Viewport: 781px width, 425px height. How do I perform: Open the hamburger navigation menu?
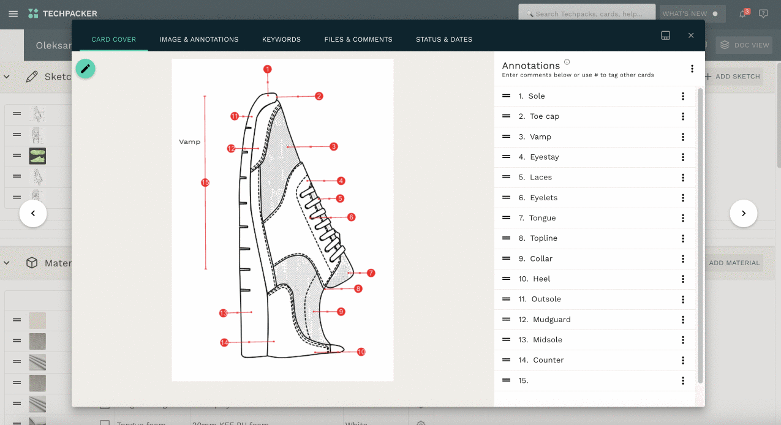[x=13, y=13]
